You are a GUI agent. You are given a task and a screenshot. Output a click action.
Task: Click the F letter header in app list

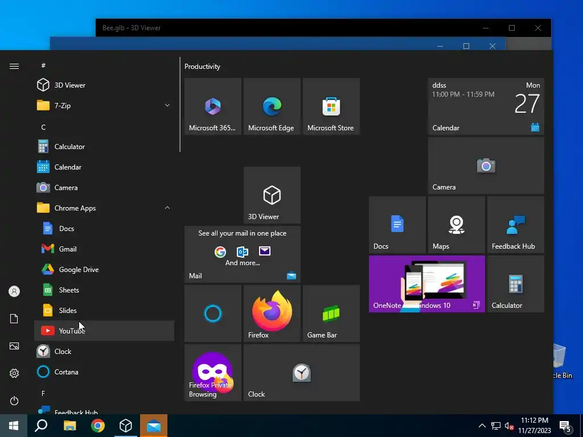43,393
